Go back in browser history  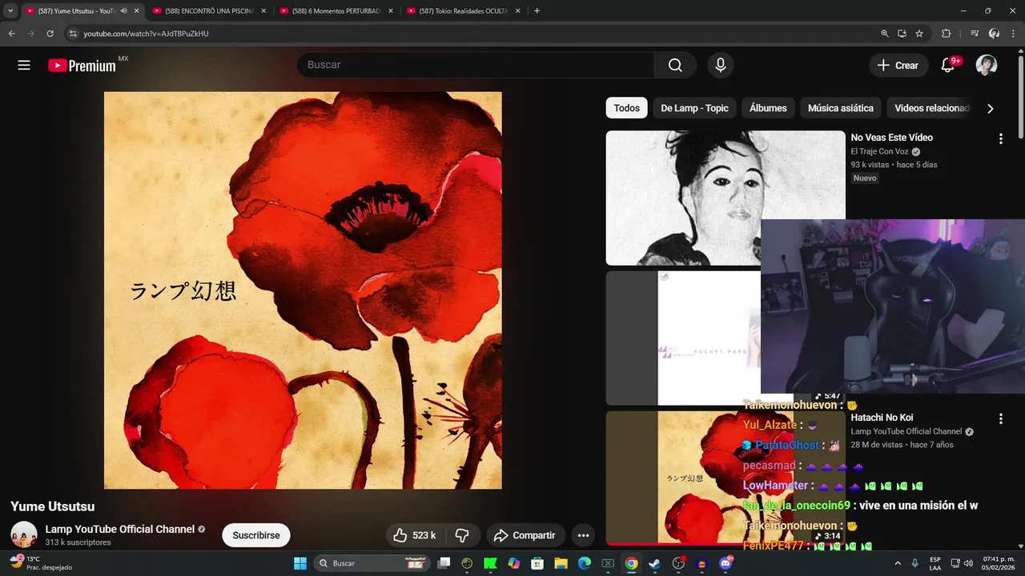[12, 34]
